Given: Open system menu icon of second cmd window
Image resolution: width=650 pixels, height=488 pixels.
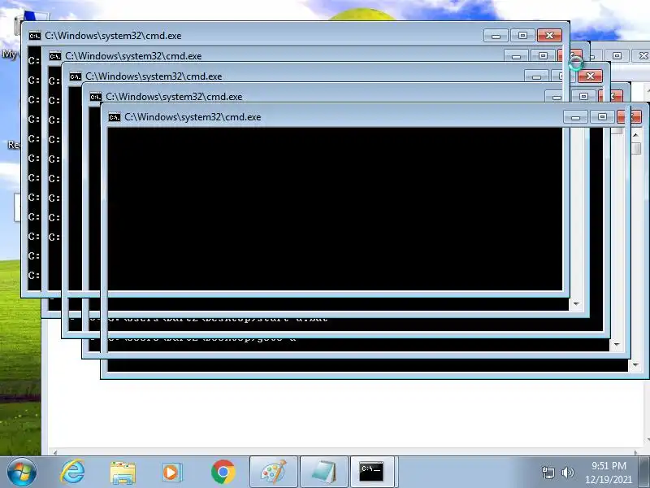Looking at the screenshot, I should tap(55, 56).
